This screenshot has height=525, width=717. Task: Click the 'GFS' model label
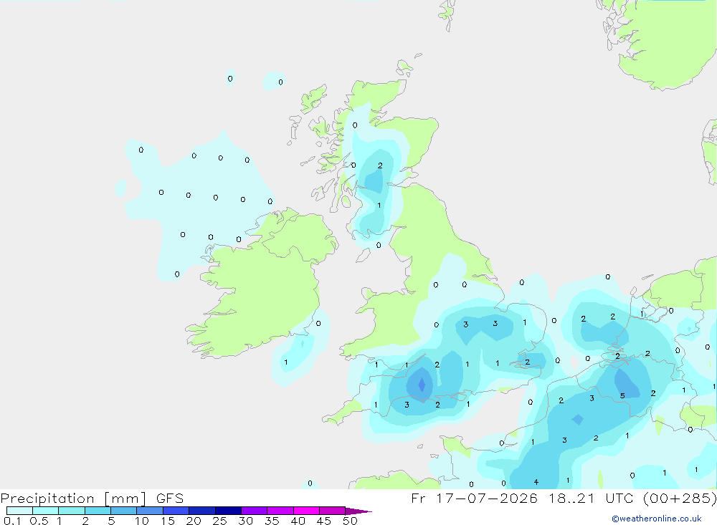[x=170, y=498]
